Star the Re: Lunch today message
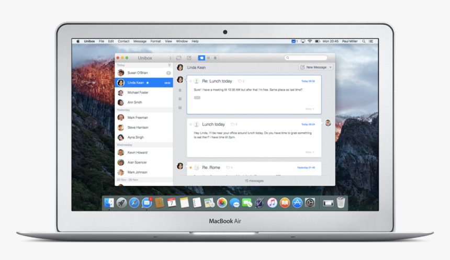 point(190,81)
